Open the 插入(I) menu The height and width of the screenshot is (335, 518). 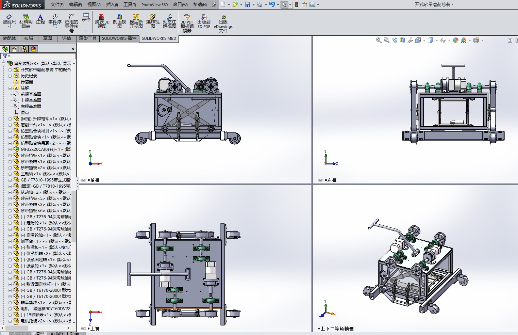click(x=112, y=4)
